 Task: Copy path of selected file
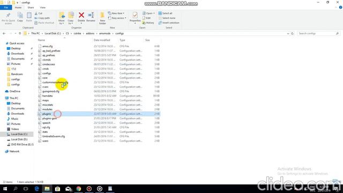(42, 18)
